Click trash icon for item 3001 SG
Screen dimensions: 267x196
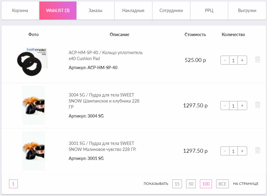click(x=257, y=151)
